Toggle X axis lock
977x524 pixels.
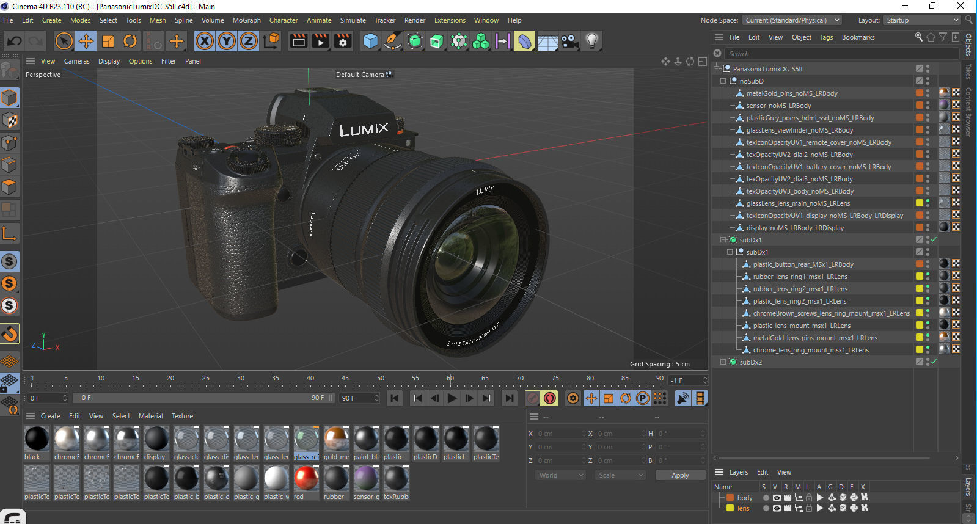tap(205, 41)
